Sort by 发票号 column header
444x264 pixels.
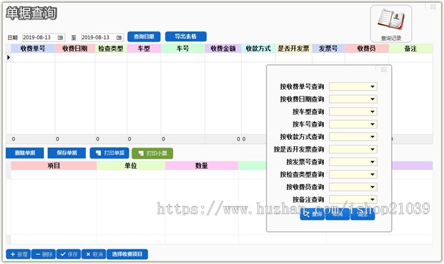coord(329,49)
